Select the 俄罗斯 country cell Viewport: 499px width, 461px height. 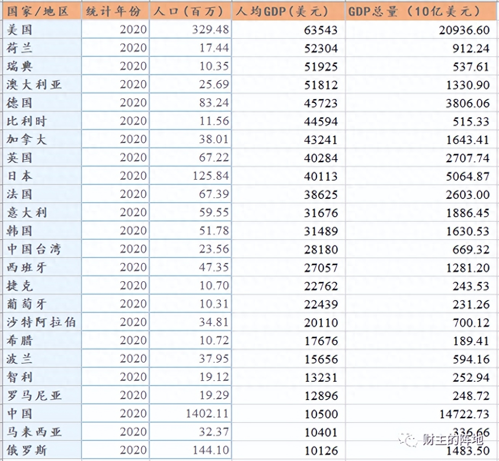coord(27,450)
